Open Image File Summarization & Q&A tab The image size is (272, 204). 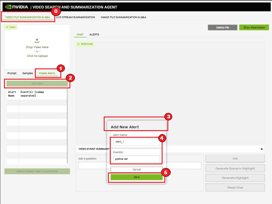(123, 17)
